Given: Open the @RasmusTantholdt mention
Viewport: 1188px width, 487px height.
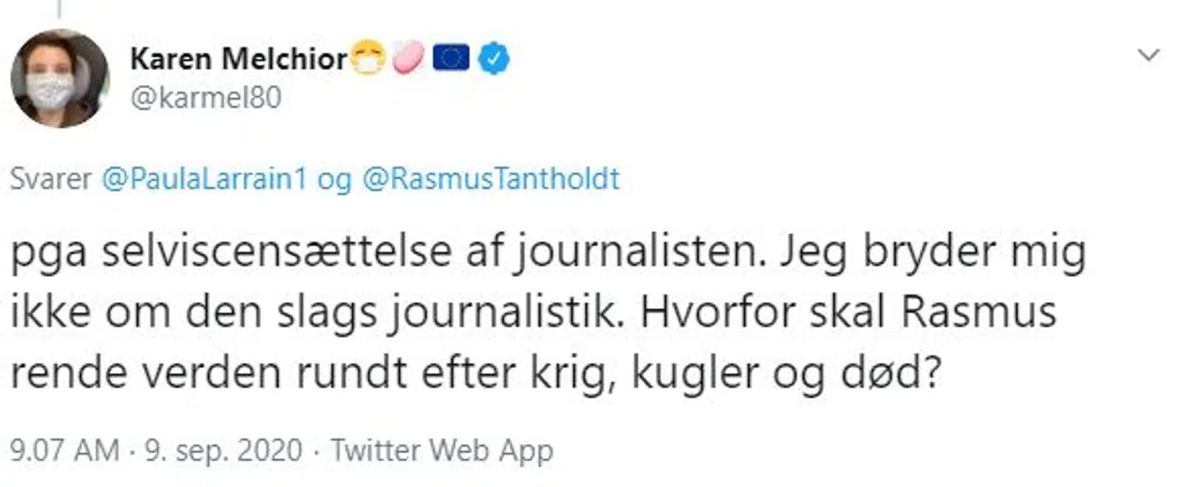Looking at the screenshot, I should pos(490,179).
